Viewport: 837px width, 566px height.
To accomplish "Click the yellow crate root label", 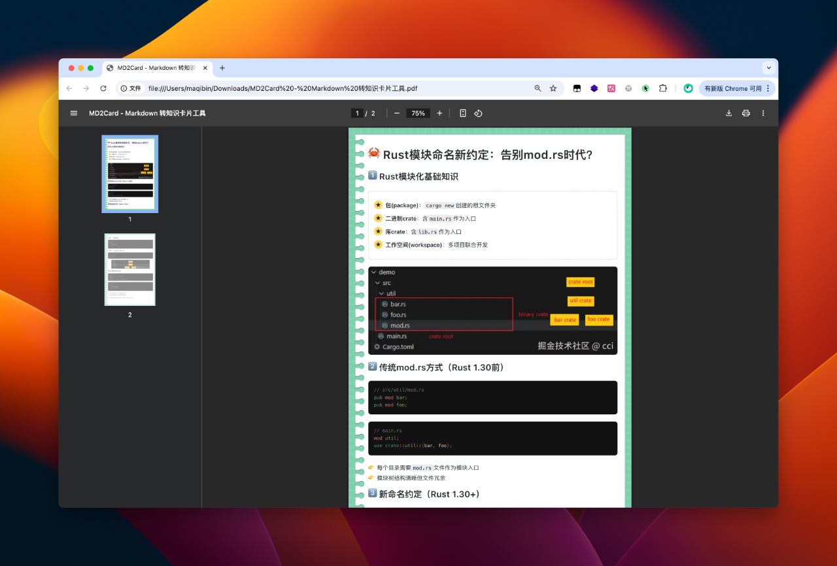I will 580,282.
